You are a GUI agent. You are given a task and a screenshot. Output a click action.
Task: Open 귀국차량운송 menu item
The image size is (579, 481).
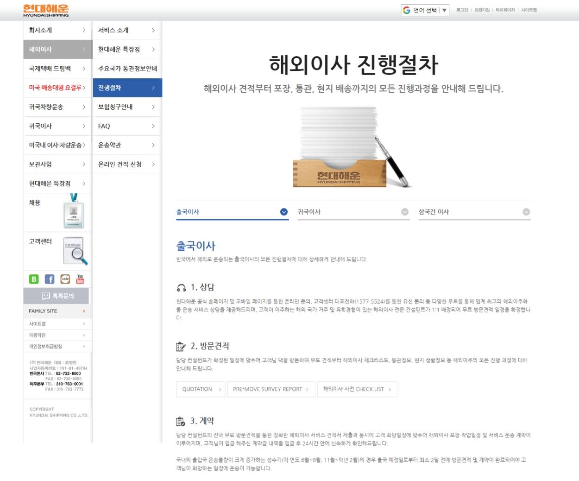pos(57,107)
